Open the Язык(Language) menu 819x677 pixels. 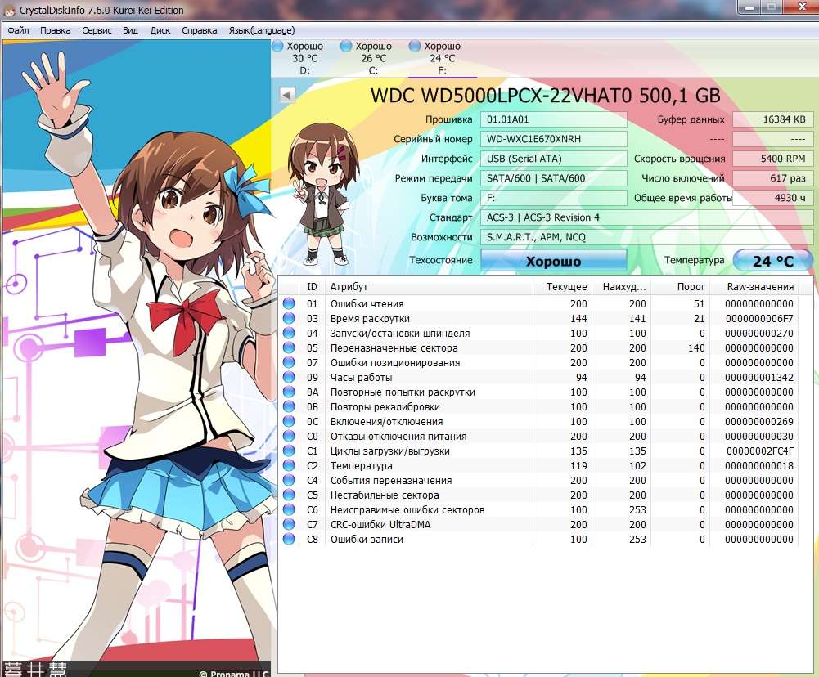262,30
